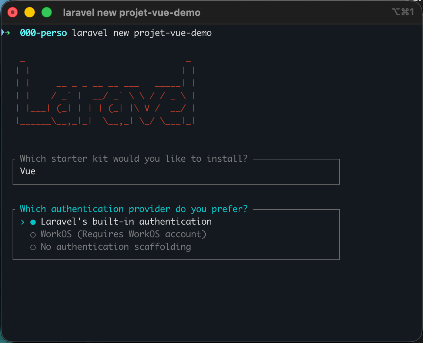The width and height of the screenshot is (423, 343).
Task: Choose the No authentication scaffolding radio circle
Action: 33,247
